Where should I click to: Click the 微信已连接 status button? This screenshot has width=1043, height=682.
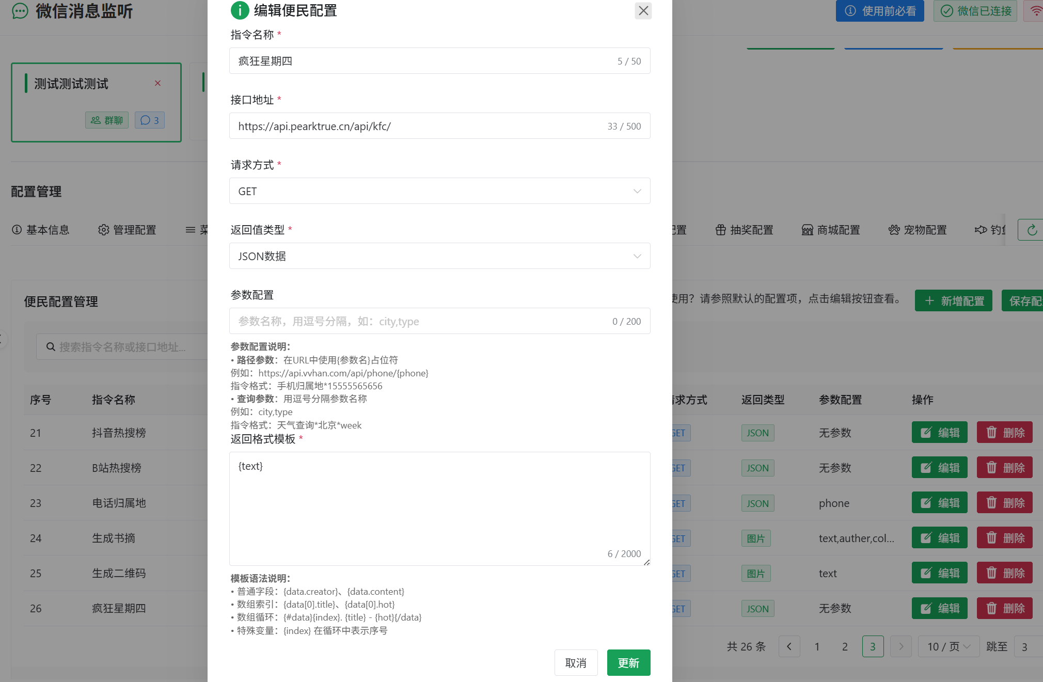pos(975,11)
